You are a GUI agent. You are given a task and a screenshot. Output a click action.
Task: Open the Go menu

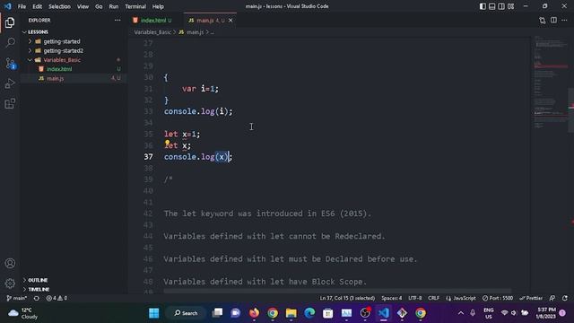tap(99, 6)
